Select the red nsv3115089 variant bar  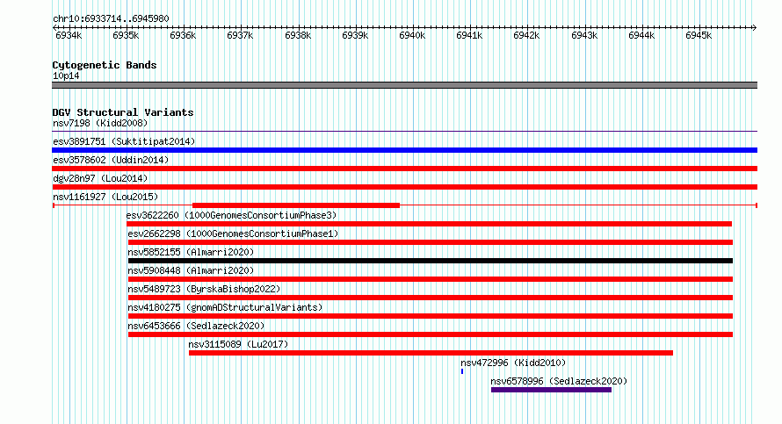(431, 353)
